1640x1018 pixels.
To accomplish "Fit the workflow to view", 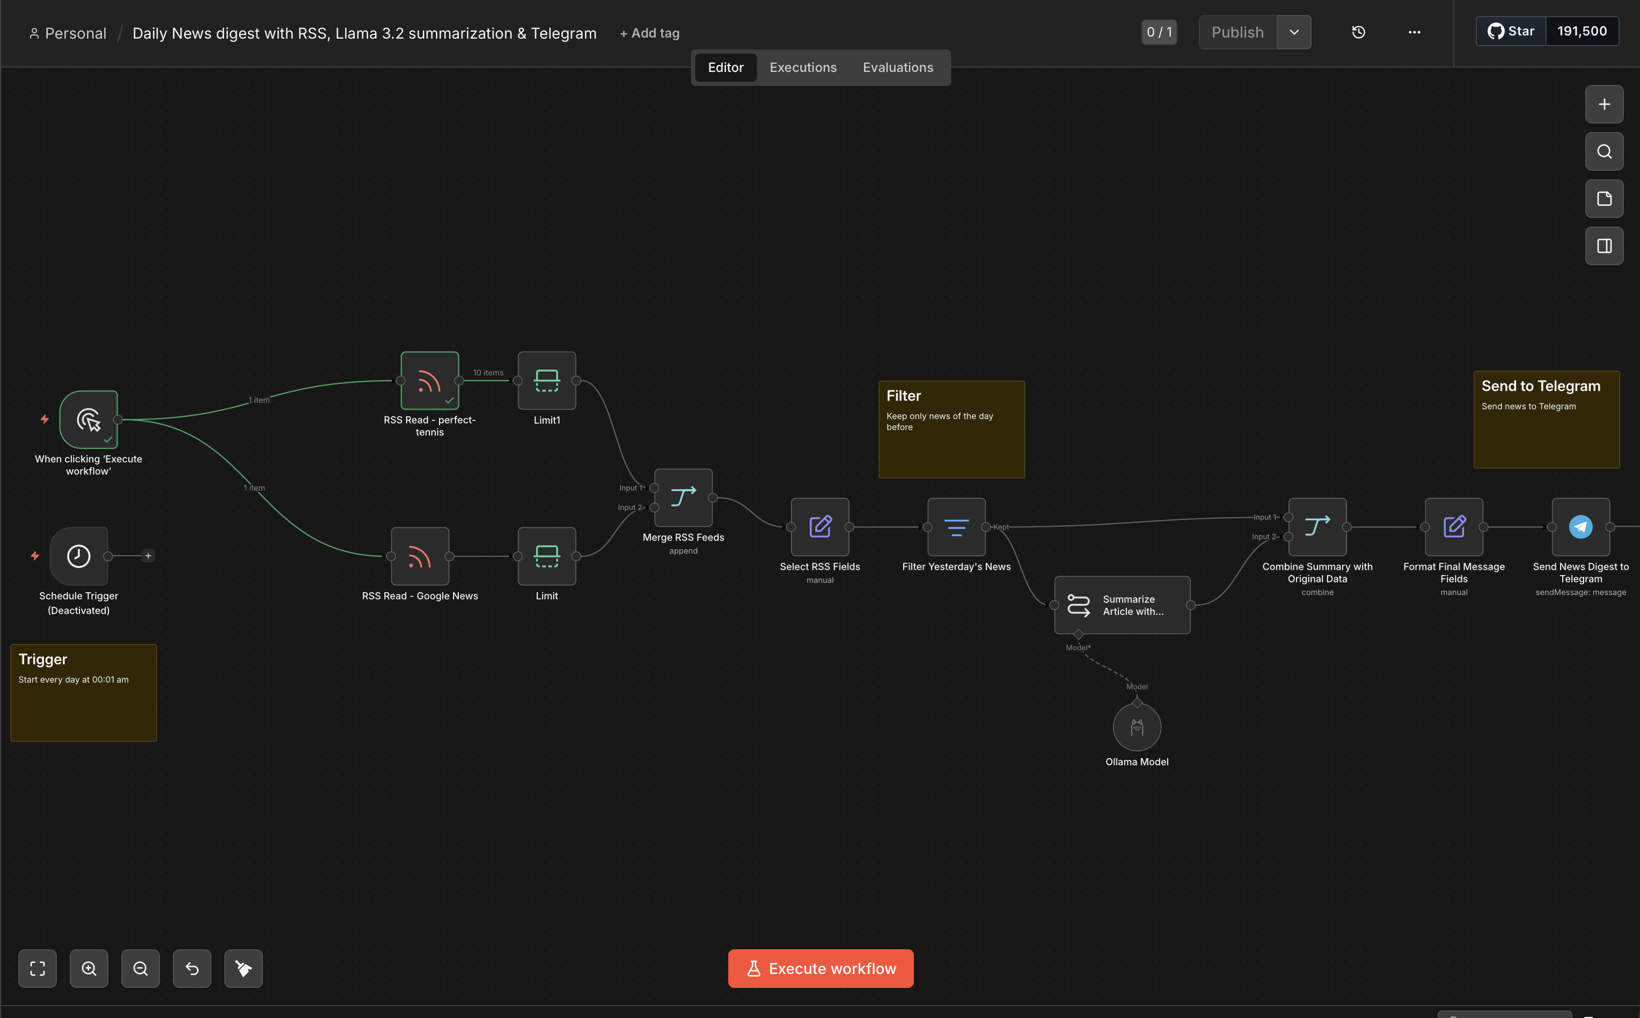I will [x=38, y=968].
